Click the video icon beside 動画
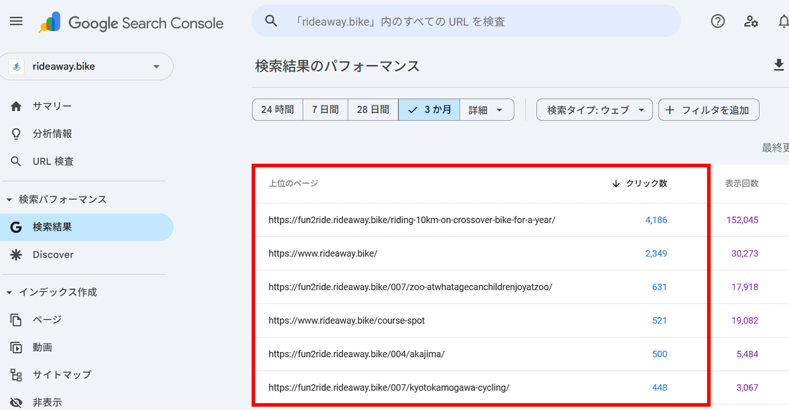Viewport: 789px width, 410px height. click(16, 347)
